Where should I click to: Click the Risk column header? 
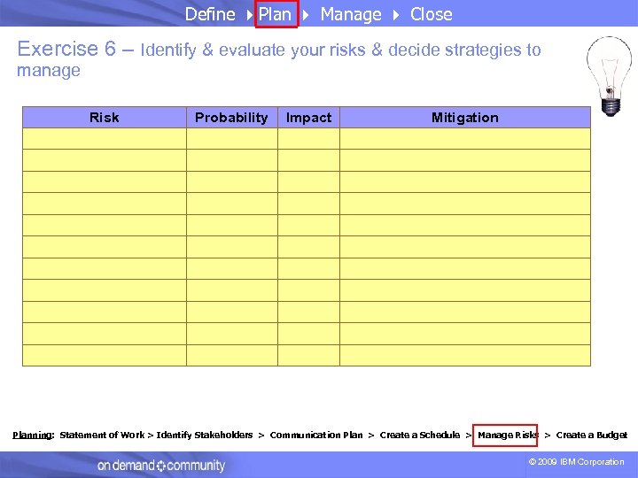coord(105,118)
